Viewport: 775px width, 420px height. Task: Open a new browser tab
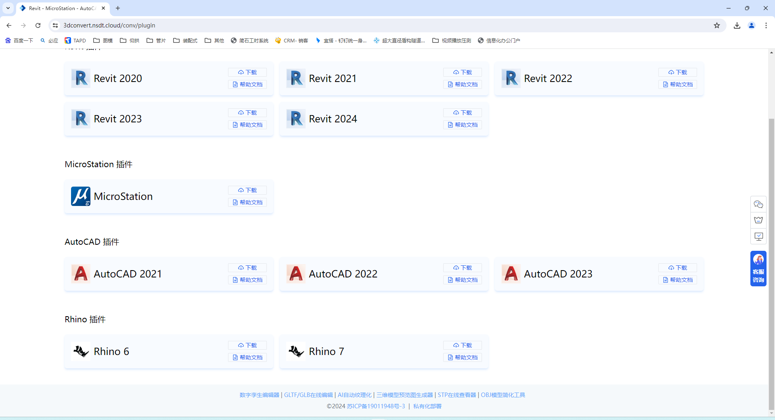[118, 8]
